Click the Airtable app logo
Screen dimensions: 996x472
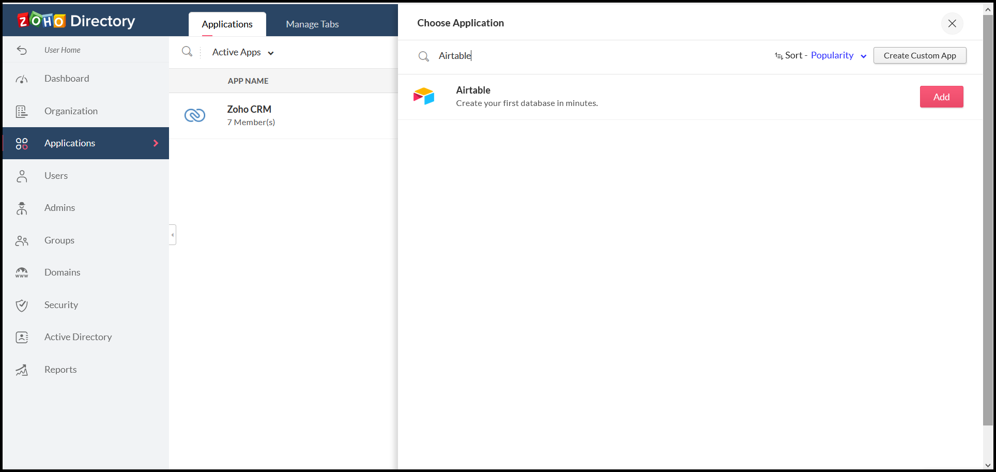pyautogui.click(x=424, y=96)
